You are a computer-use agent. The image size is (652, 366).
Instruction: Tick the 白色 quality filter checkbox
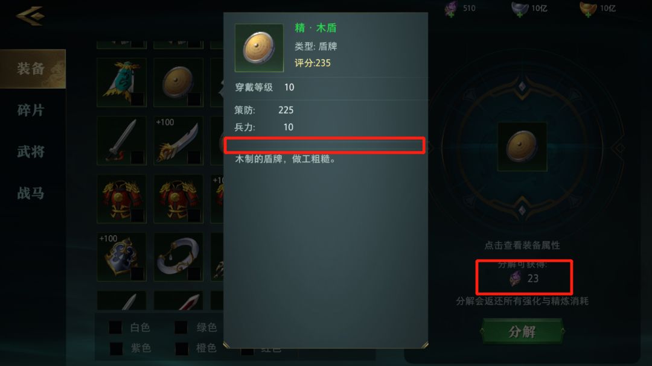tap(115, 327)
